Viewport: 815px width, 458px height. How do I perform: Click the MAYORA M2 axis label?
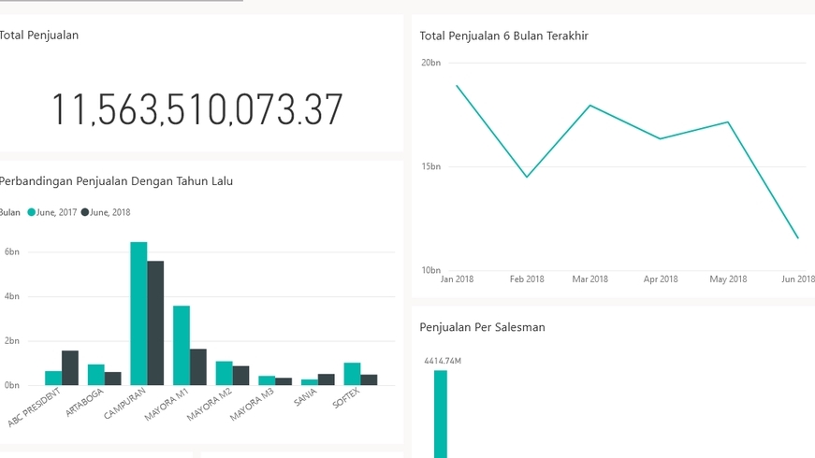point(209,405)
